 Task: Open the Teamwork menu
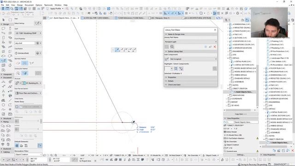[x=48, y=5]
